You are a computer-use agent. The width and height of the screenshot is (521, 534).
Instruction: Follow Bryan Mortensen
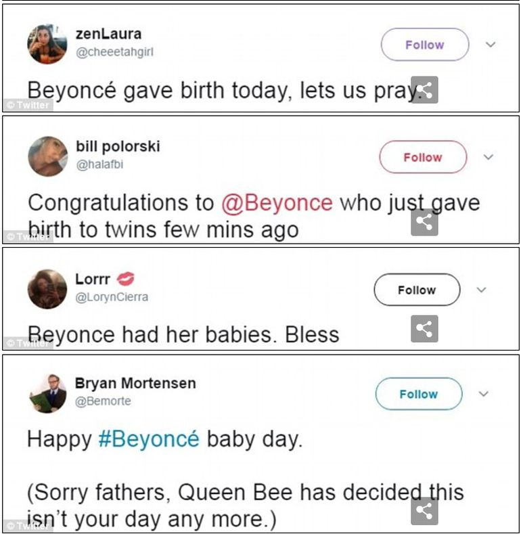pos(418,394)
